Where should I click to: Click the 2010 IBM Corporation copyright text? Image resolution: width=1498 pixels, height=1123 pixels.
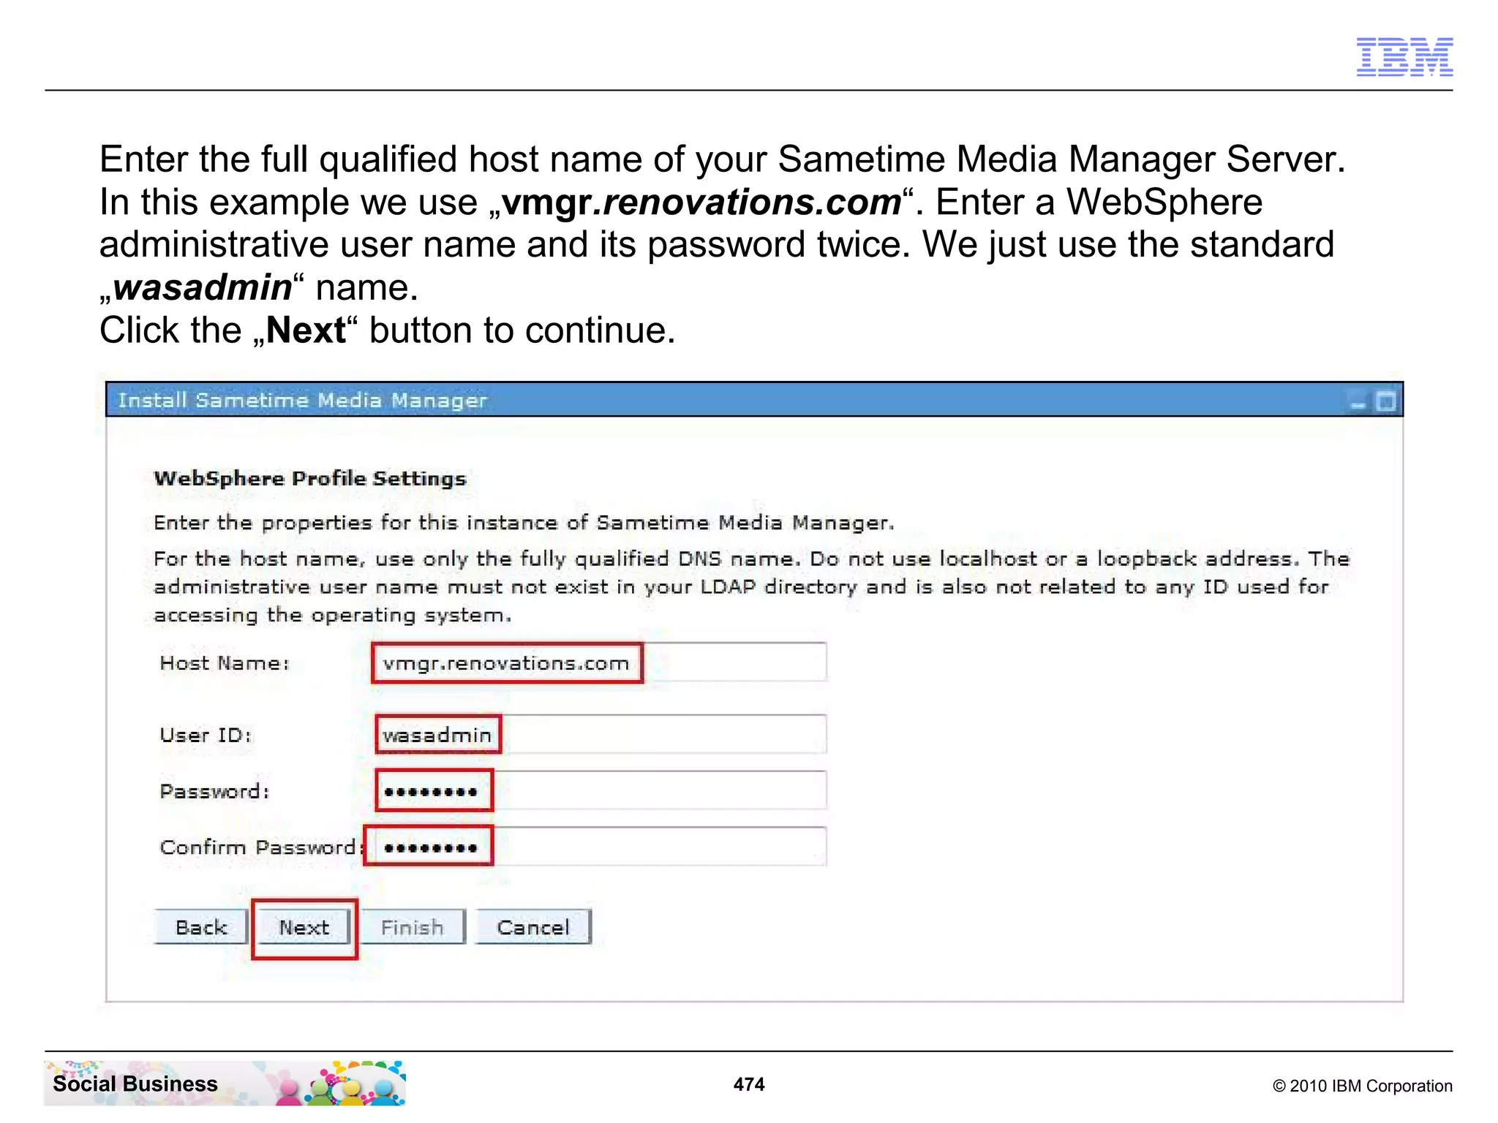(1362, 1086)
